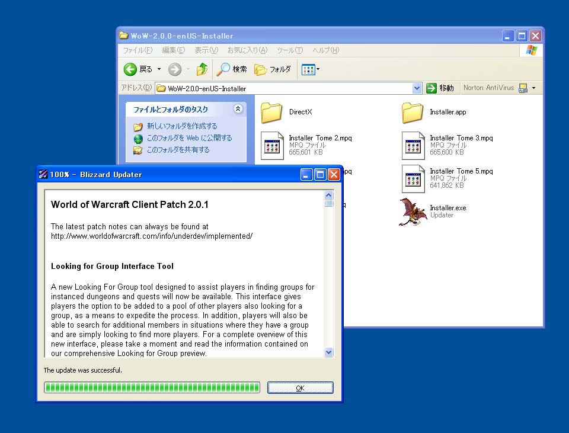Click the green update progress bar
569x433 pixels.
click(152, 387)
